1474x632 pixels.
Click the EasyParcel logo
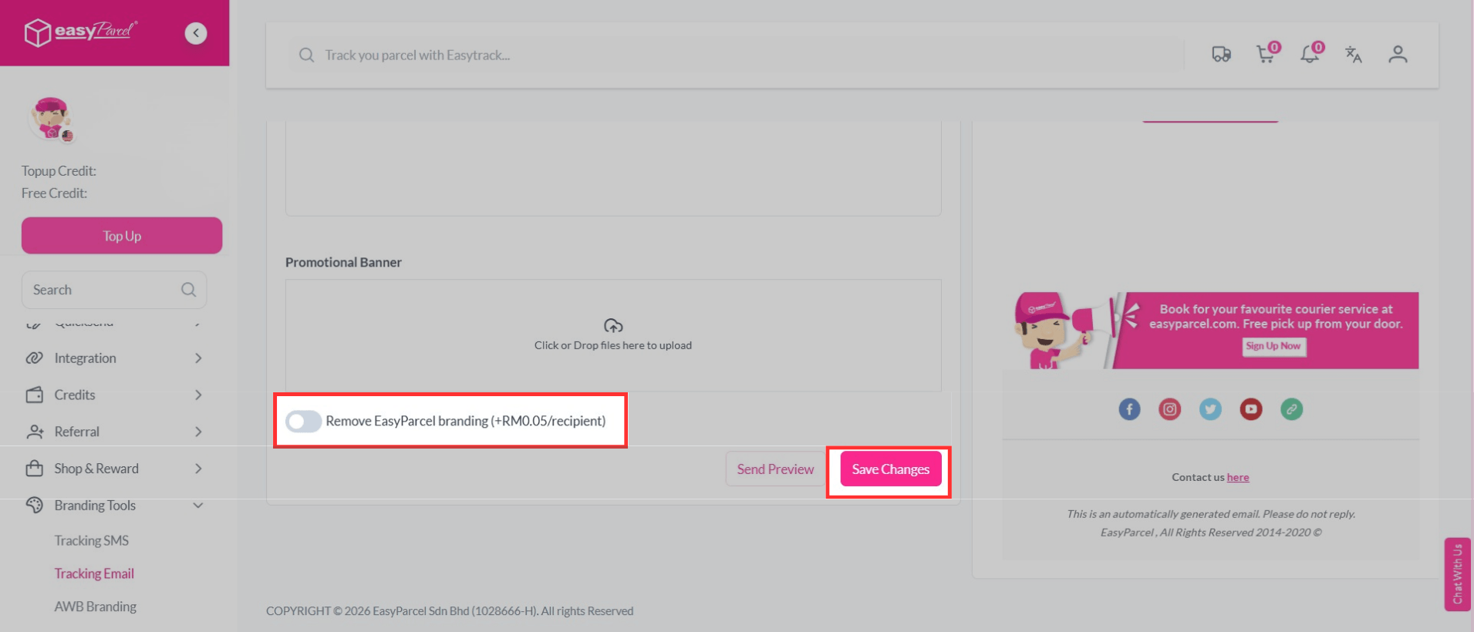pyautogui.click(x=80, y=32)
